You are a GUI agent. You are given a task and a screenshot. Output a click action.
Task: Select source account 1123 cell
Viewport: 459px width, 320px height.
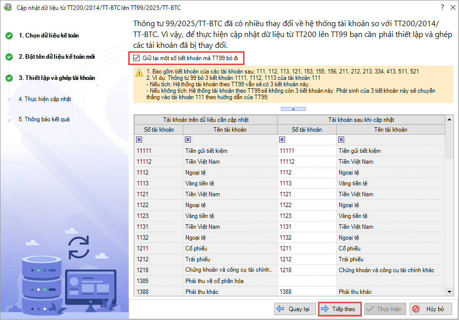point(159,216)
